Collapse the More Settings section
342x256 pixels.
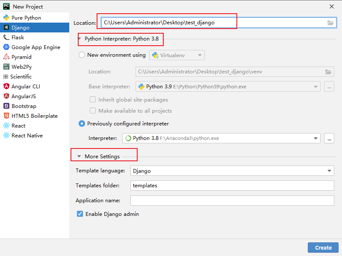(79, 156)
